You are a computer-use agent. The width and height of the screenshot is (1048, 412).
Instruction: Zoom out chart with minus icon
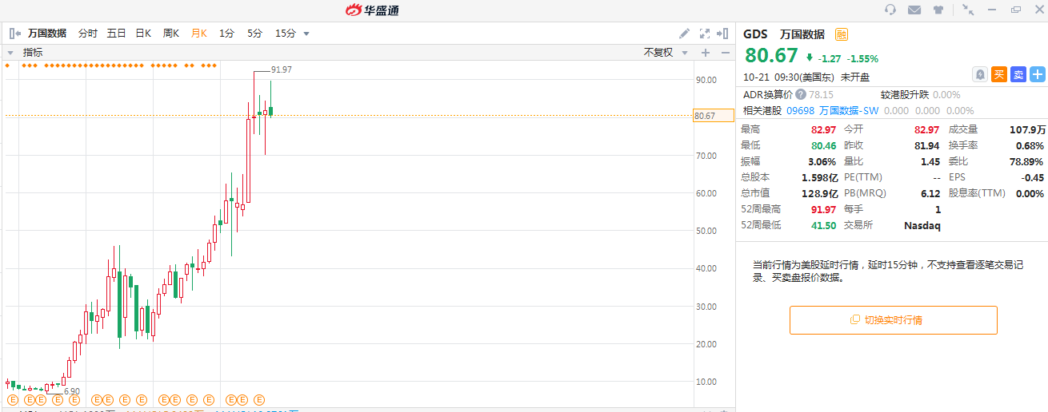point(725,53)
